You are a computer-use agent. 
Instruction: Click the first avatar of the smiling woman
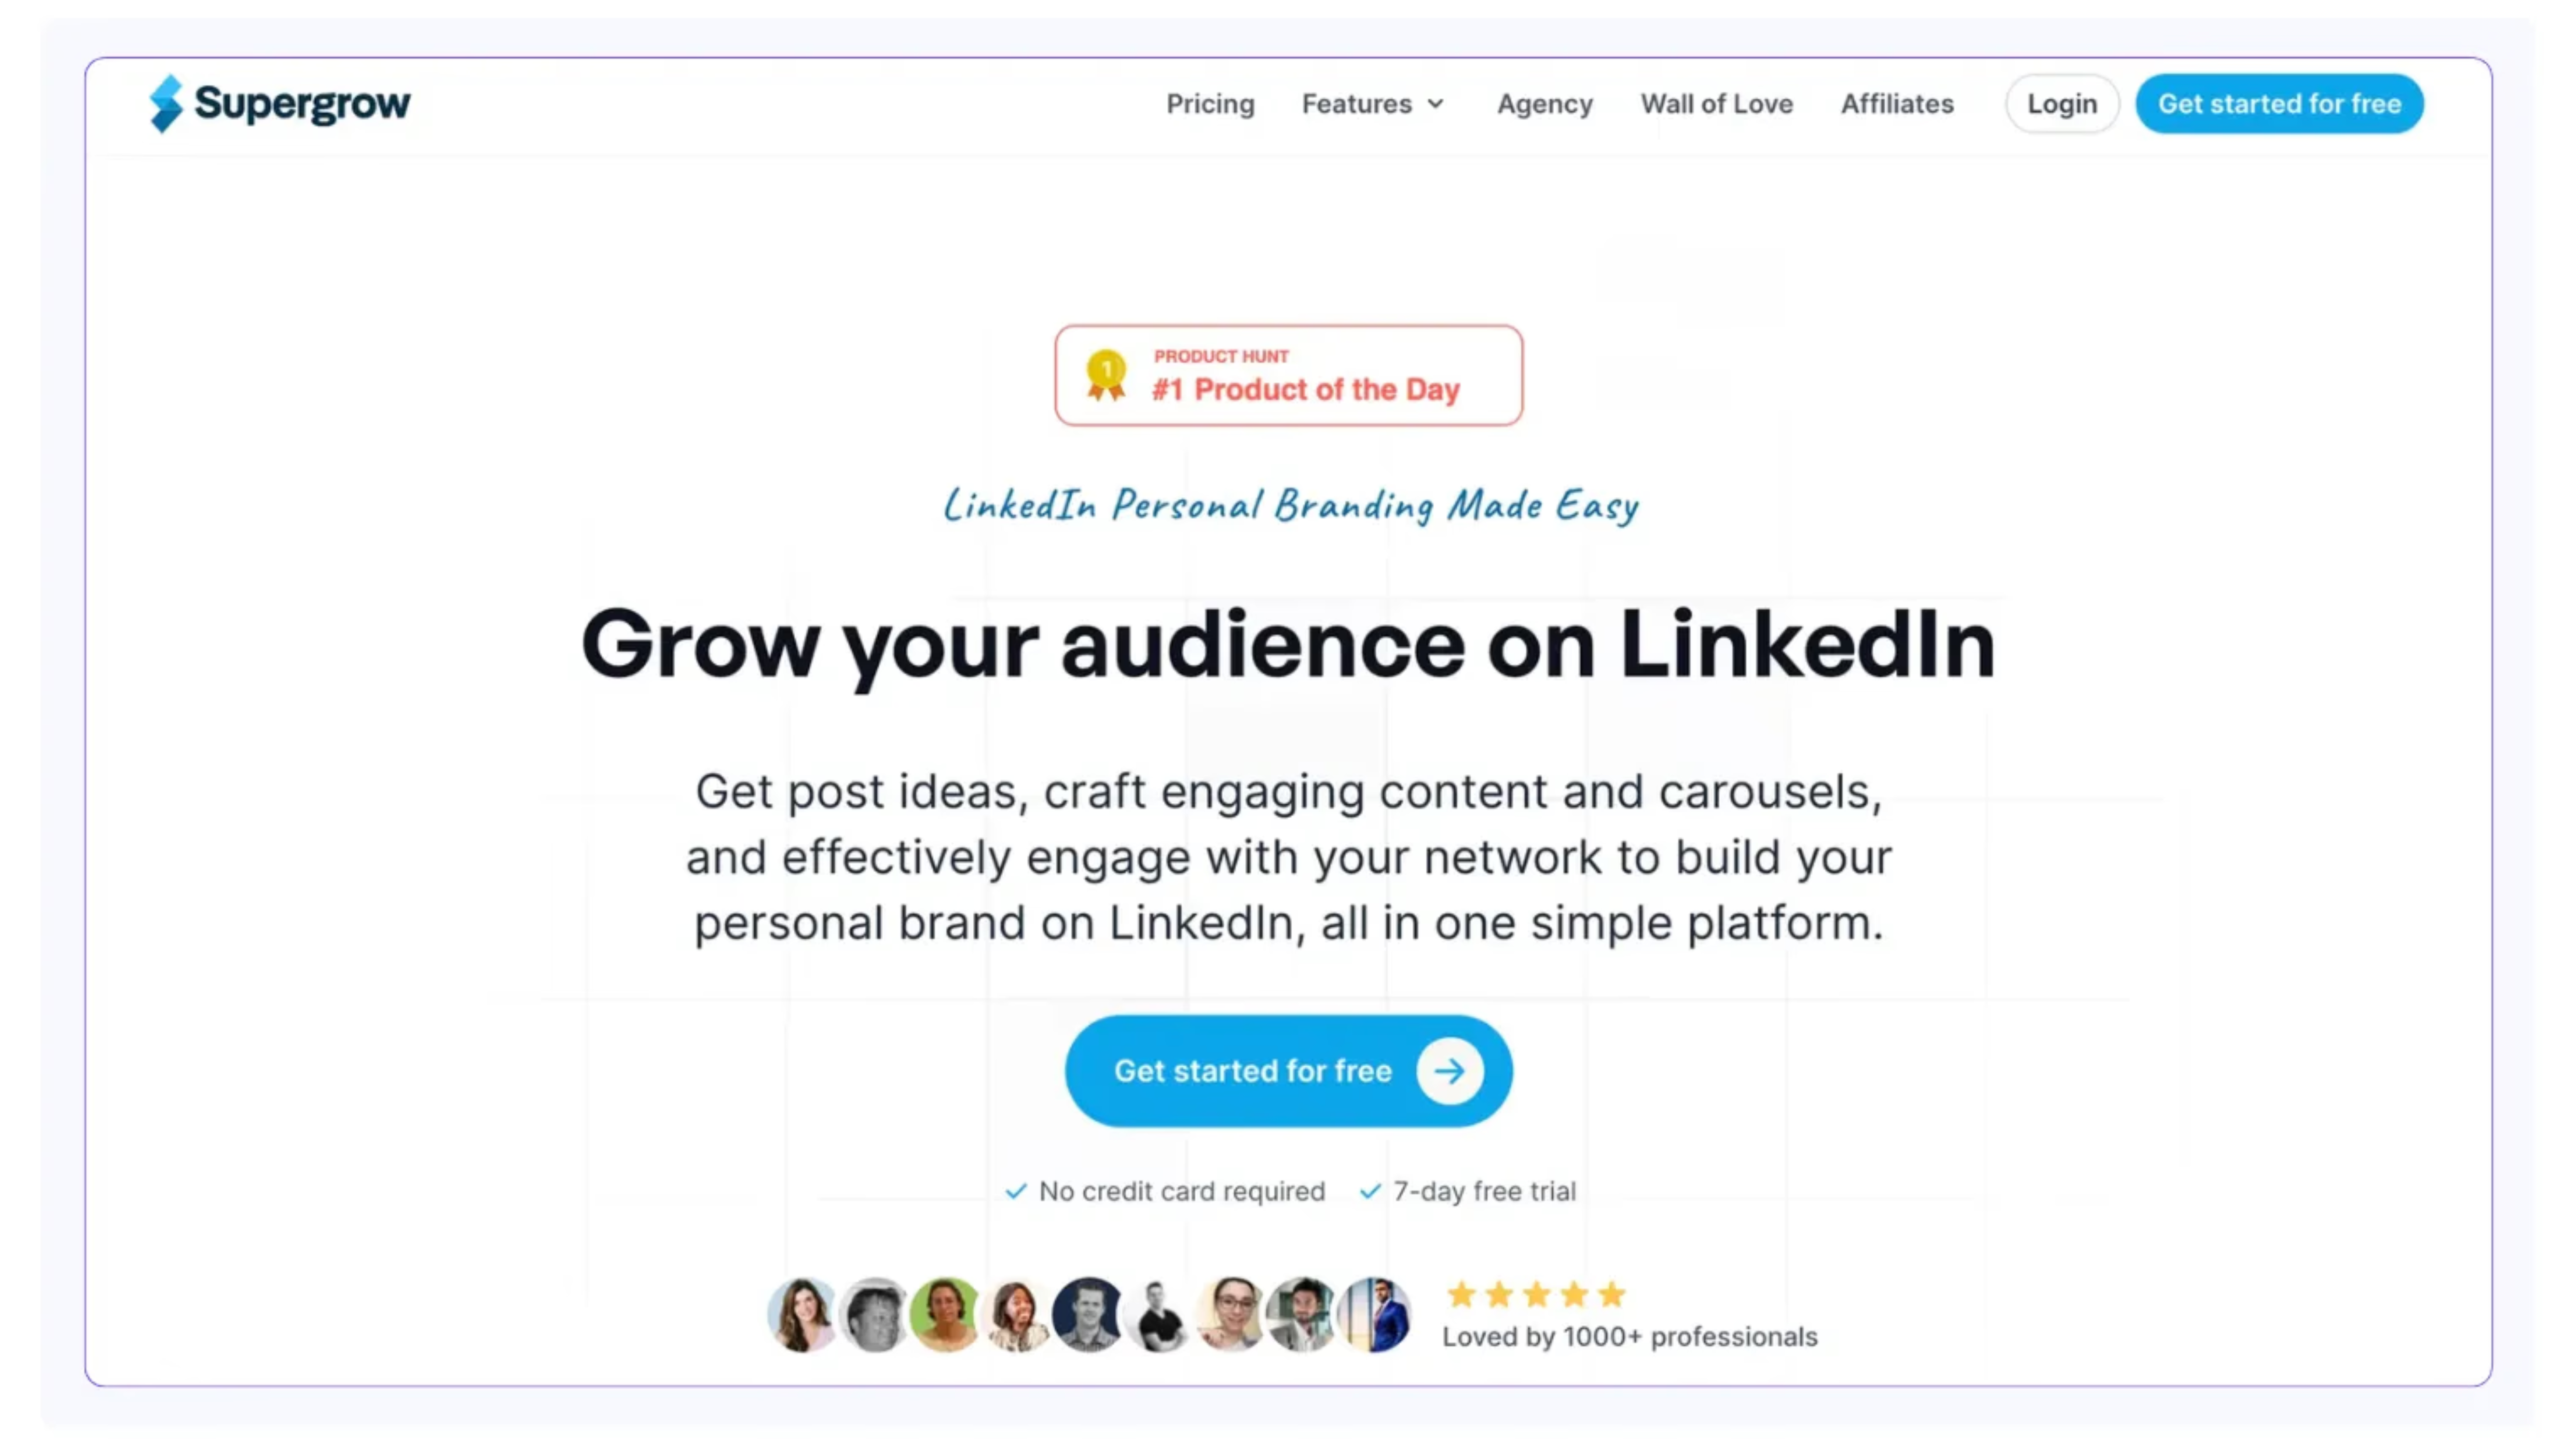(802, 1315)
